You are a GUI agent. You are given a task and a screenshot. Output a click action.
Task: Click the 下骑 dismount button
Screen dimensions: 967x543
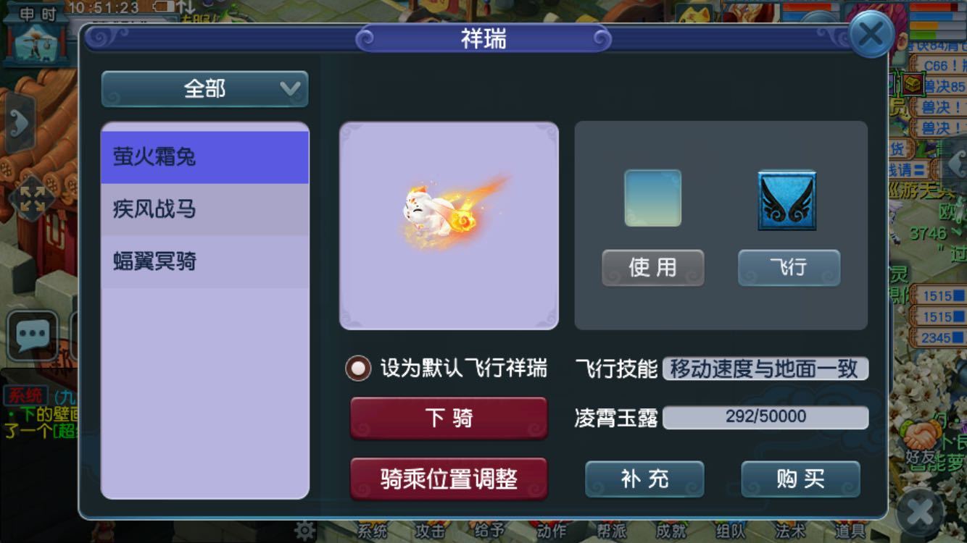coord(449,418)
